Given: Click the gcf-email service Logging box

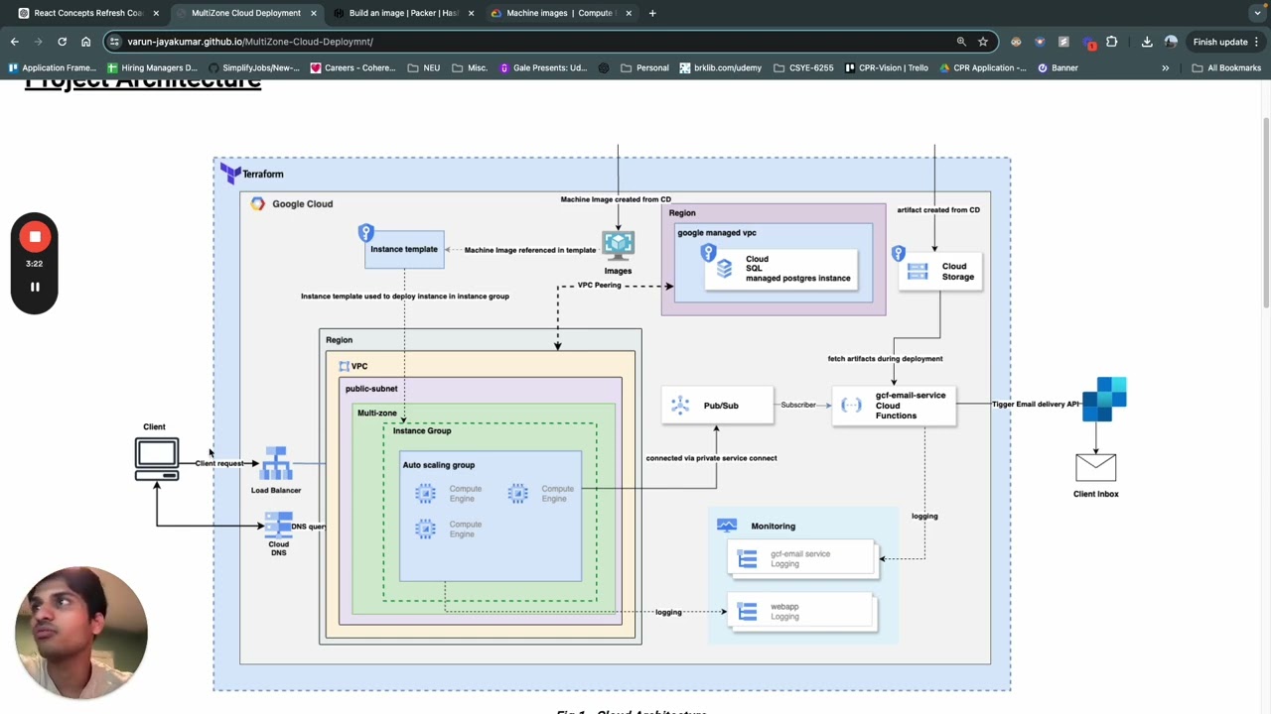Looking at the screenshot, I should point(802,558).
